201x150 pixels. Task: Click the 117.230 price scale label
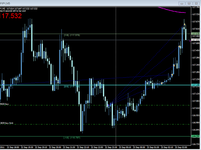196,79
